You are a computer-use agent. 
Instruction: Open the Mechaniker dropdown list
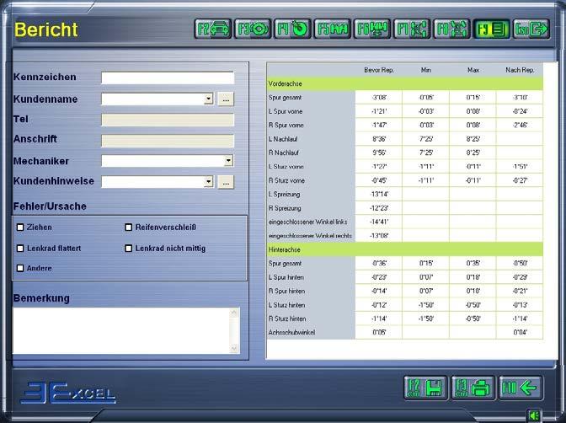228,160
